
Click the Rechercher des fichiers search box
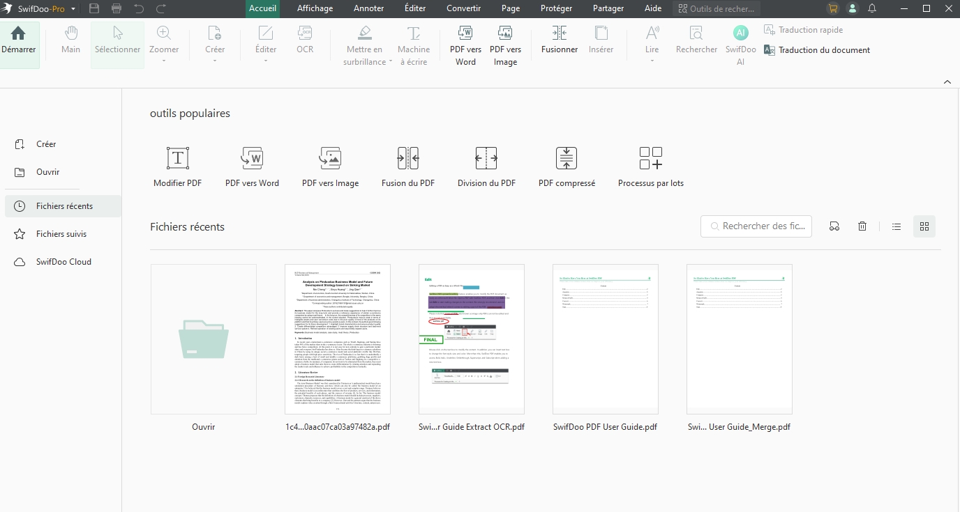click(x=756, y=226)
